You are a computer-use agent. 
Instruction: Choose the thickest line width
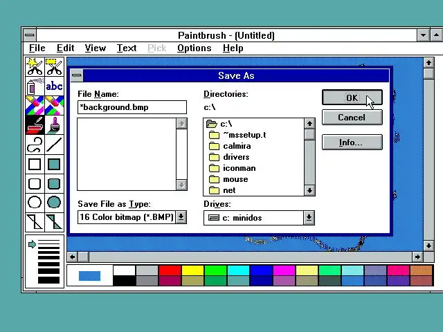(48, 280)
